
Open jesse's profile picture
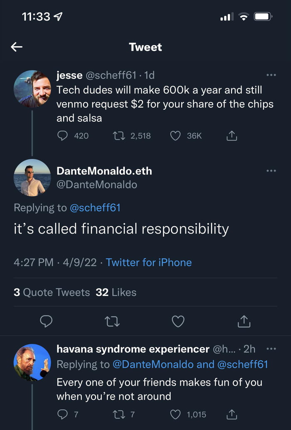[x=32, y=89]
